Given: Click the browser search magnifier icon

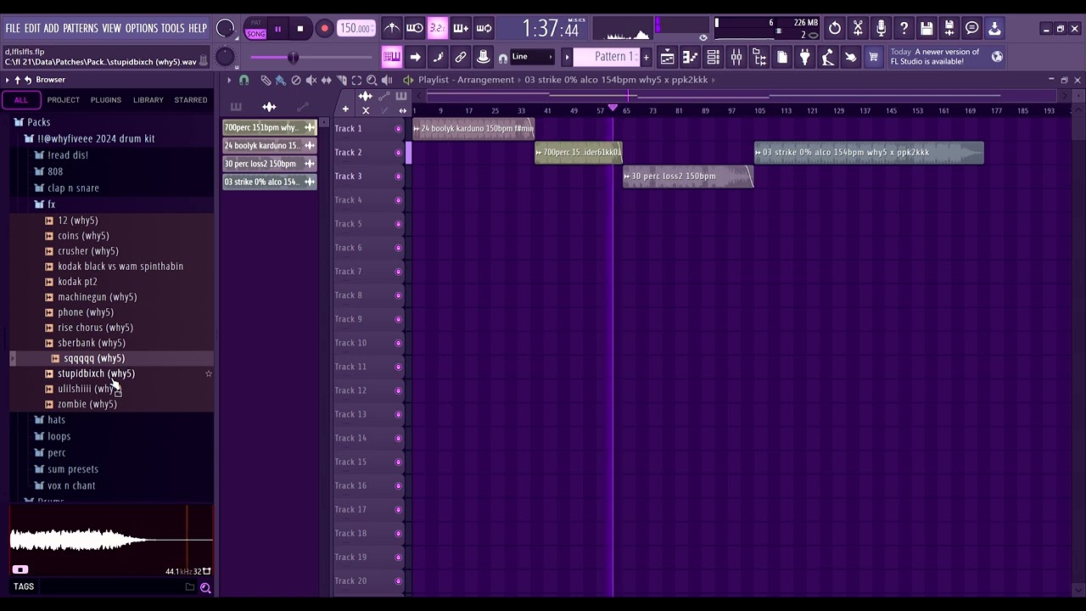Looking at the screenshot, I should (x=205, y=587).
